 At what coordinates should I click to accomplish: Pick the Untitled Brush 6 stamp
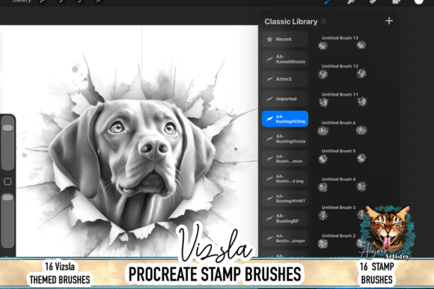(343, 127)
